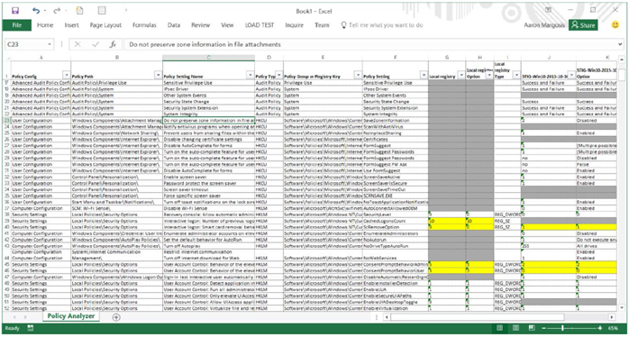
Task: Open the View ribbon tab
Action: click(x=227, y=25)
